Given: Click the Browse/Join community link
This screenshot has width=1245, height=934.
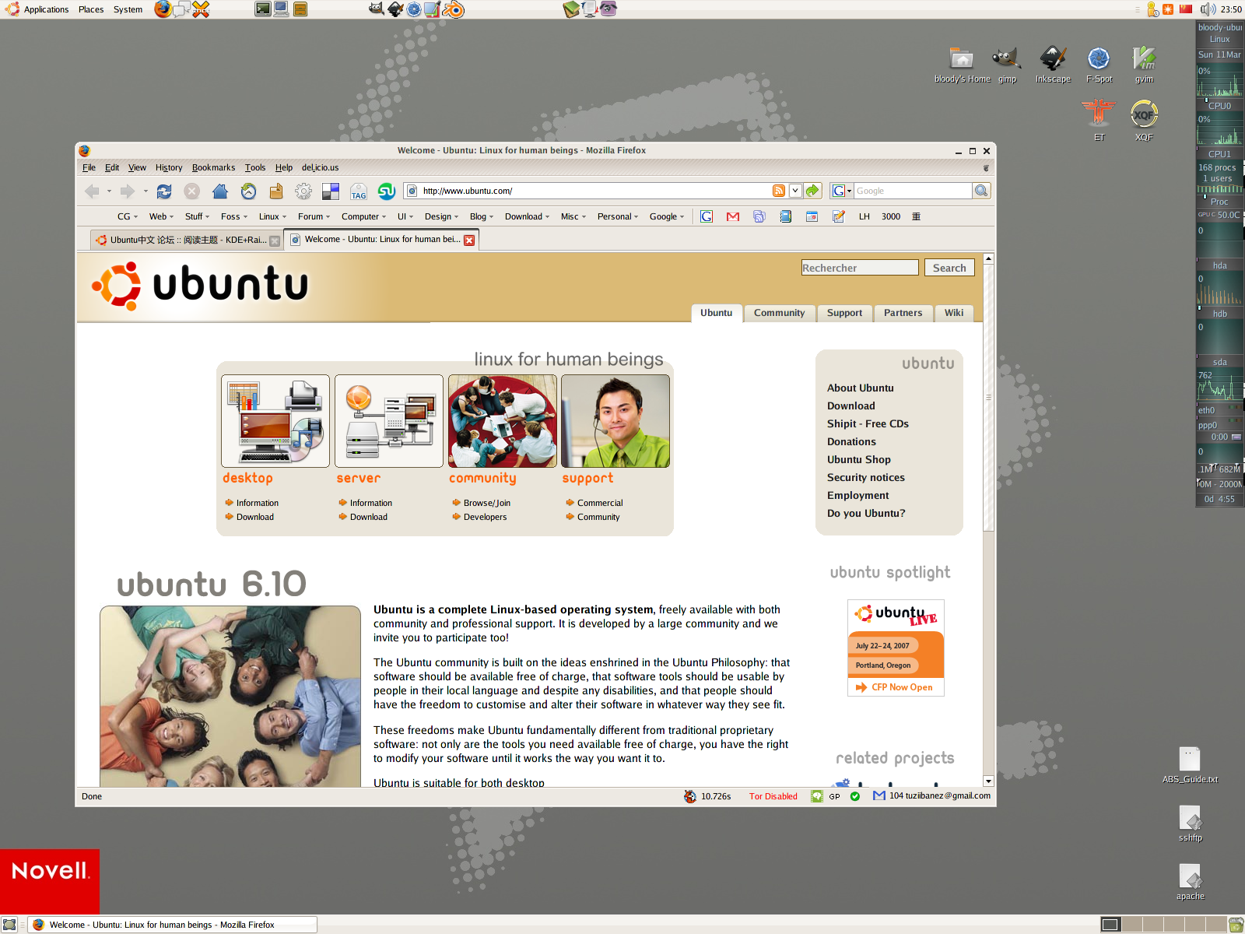Looking at the screenshot, I should pyautogui.click(x=487, y=503).
